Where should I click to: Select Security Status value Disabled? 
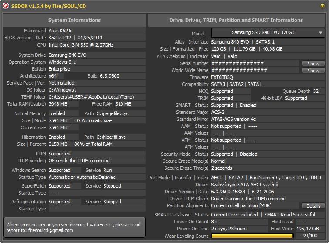click(x=248, y=154)
